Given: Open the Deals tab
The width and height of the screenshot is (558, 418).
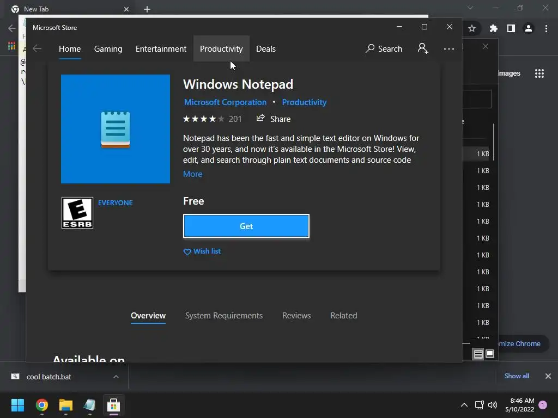Looking at the screenshot, I should click(266, 48).
